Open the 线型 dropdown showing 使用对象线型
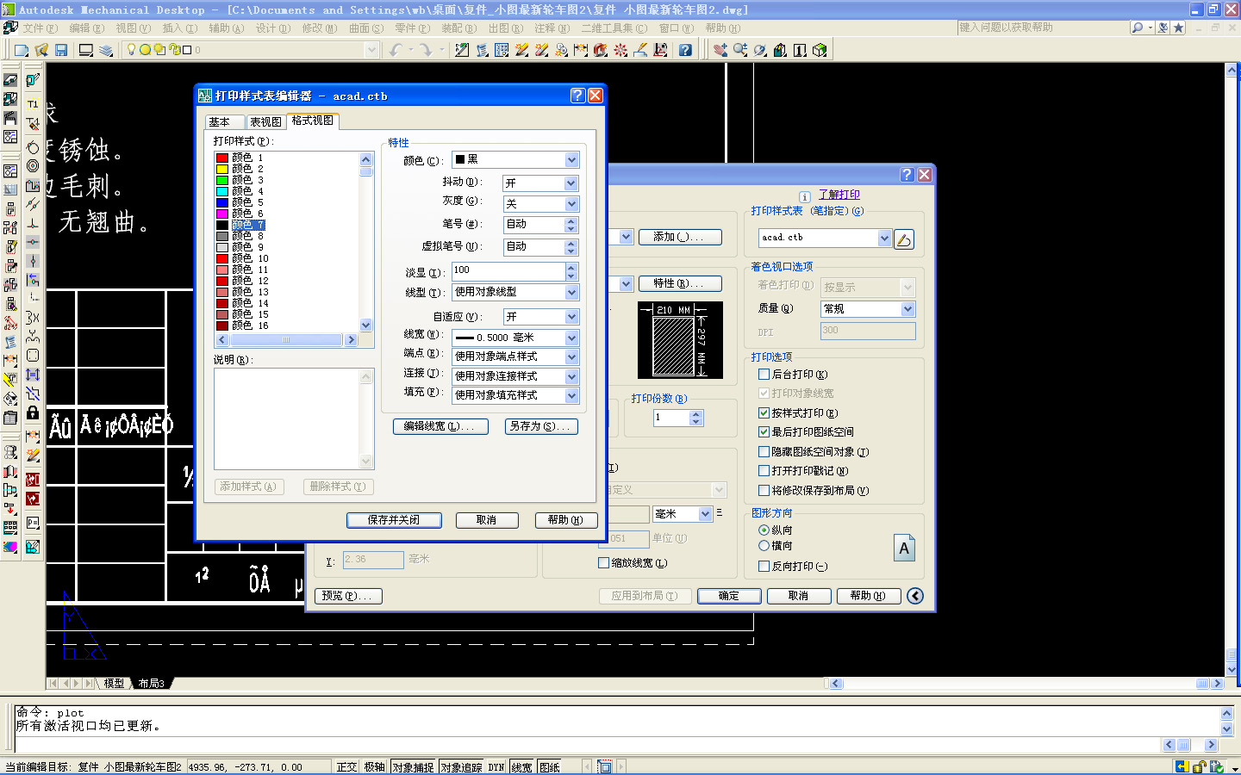Viewport: 1241px width, 775px height. 515,293
